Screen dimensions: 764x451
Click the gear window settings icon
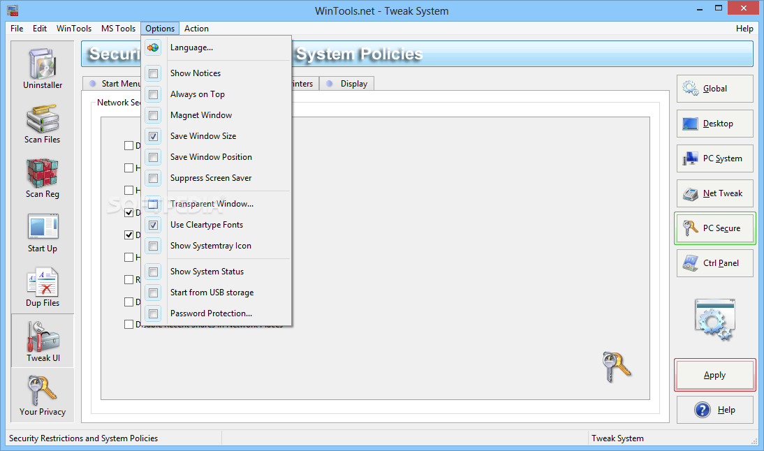tap(715, 320)
